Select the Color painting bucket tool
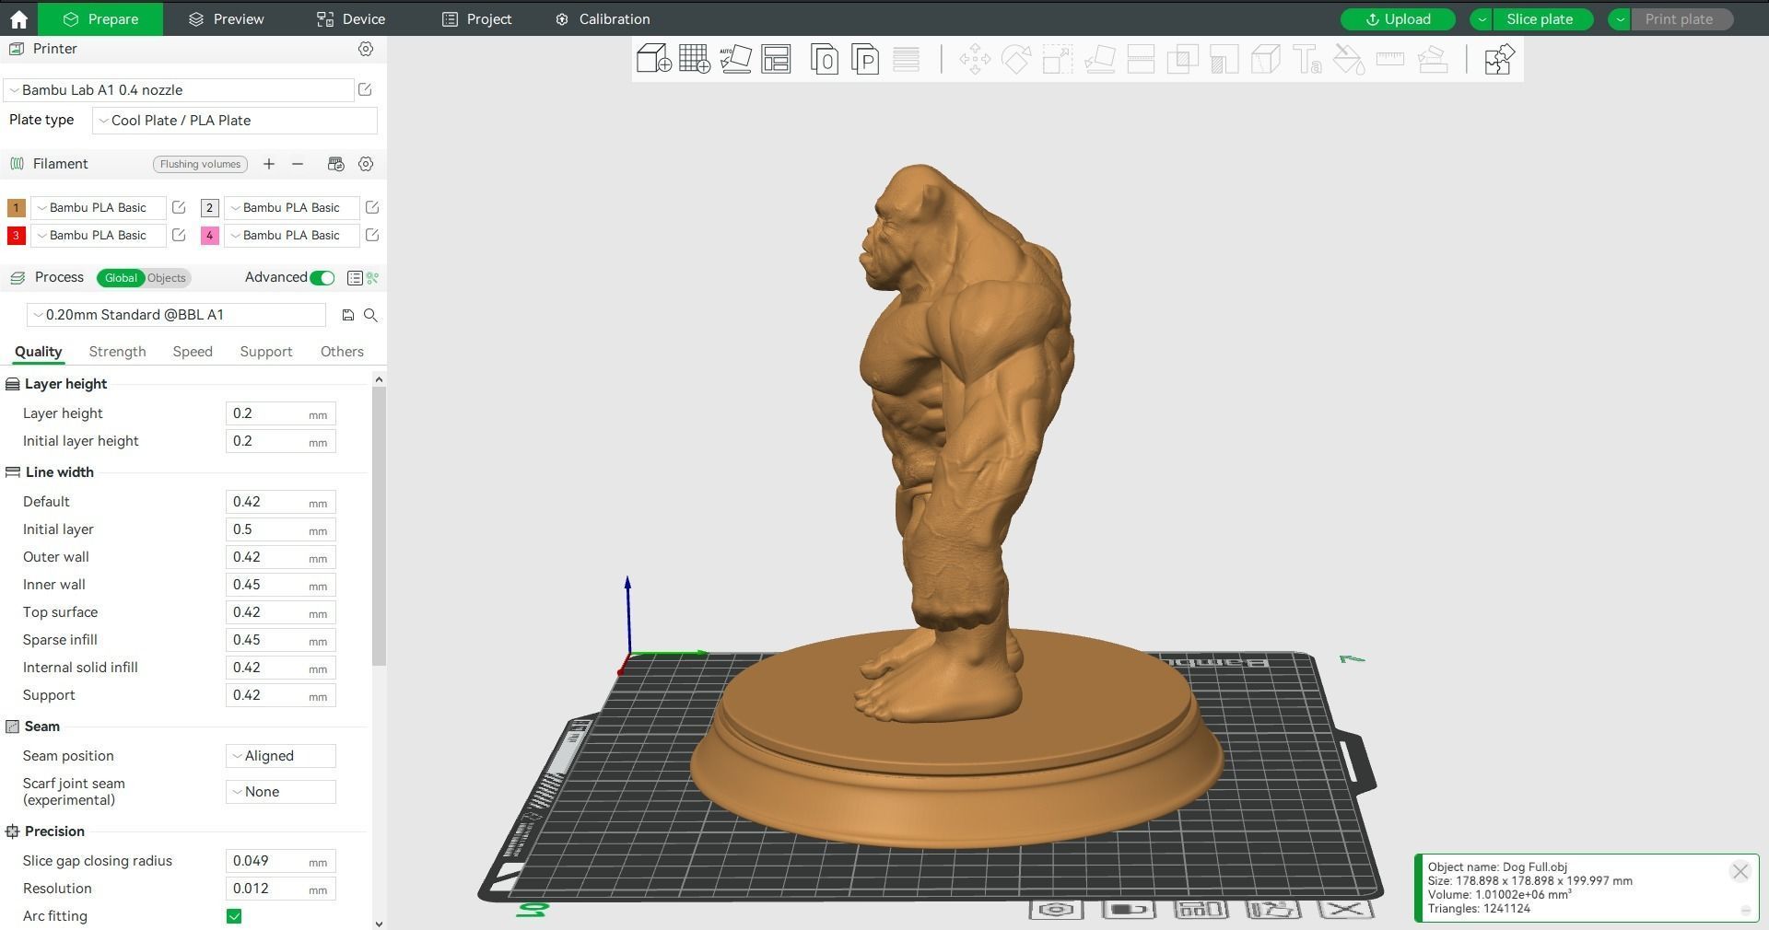1769x930 pixels. [1349, 60]
